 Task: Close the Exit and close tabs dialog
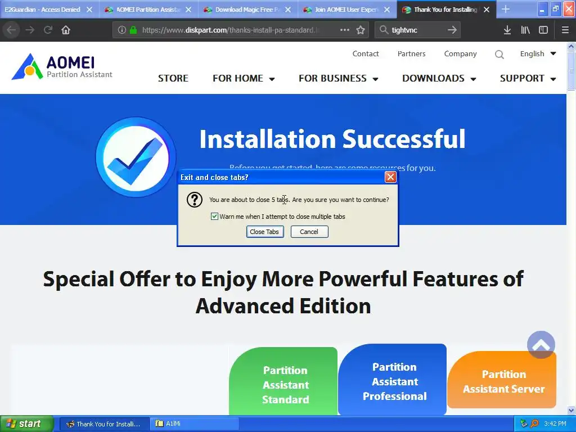click(390, 177)
